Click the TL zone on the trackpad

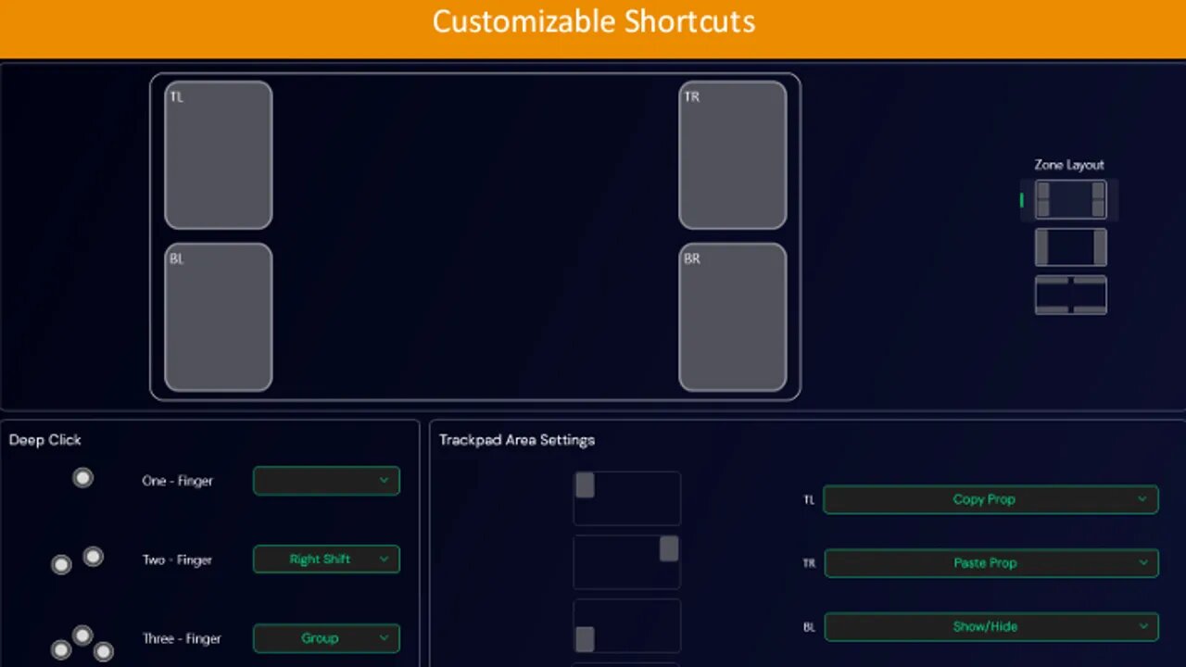tap(219, 155)
